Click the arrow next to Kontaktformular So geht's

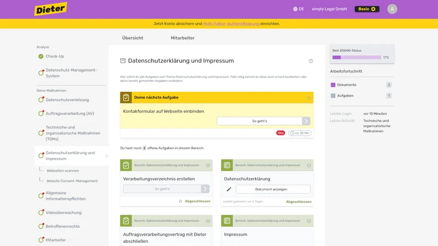[306, 121]
